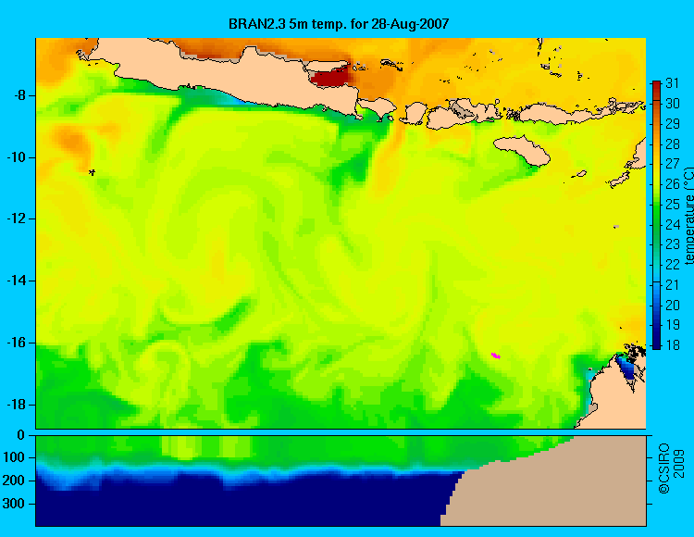This screenshot has height=537, width=694.
Task: Click the latitude label "-10"
Action: tap(16, 157)
